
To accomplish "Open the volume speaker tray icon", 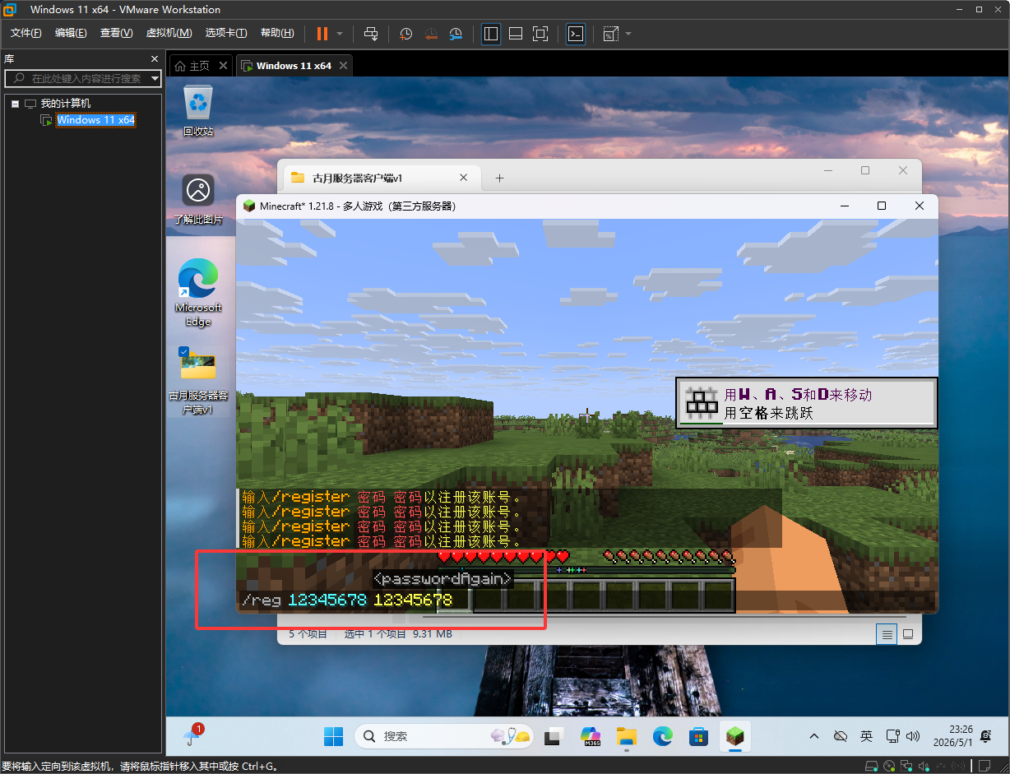I will click(x=913, y=735).
